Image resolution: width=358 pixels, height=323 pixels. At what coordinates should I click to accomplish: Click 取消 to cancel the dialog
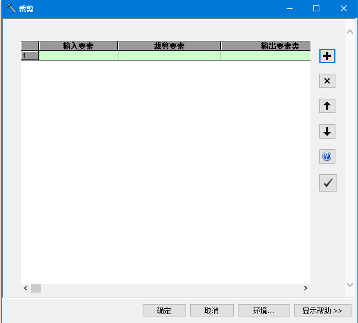click(x=212, y=310)
